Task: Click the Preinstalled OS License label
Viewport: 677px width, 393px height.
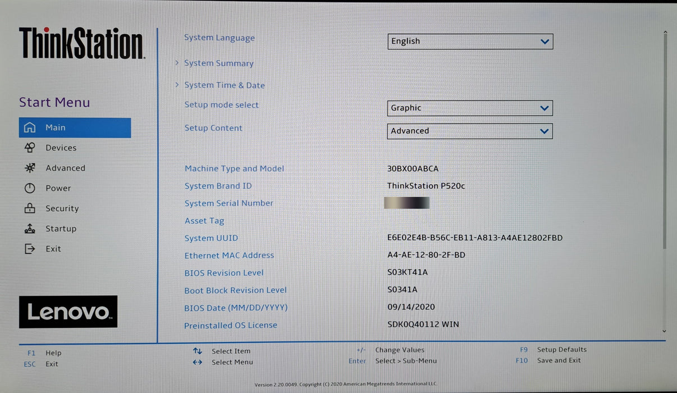Action: pyautogui.click(x=231, y=325)
